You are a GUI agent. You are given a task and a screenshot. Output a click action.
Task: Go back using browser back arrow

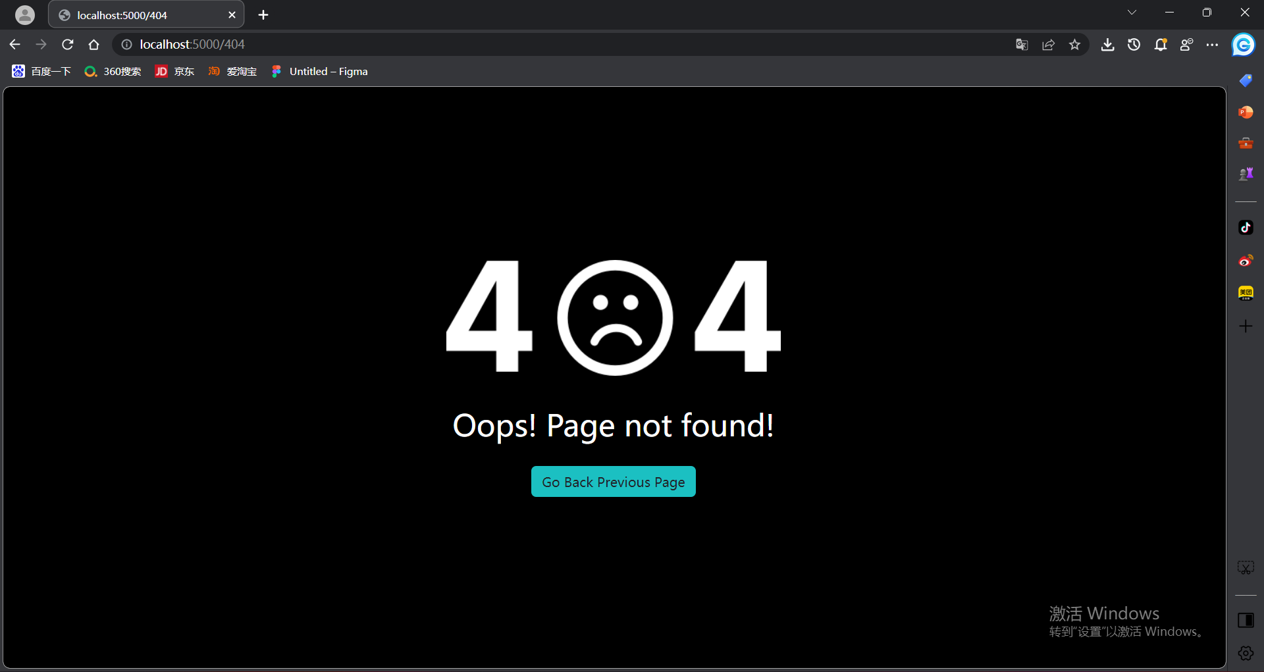(15, 44)
